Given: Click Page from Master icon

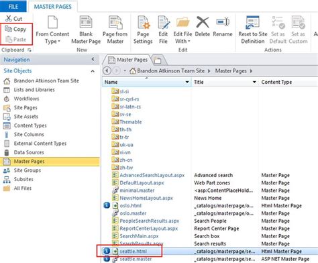Looking at the screenshot, I should (x=115, y=22).
